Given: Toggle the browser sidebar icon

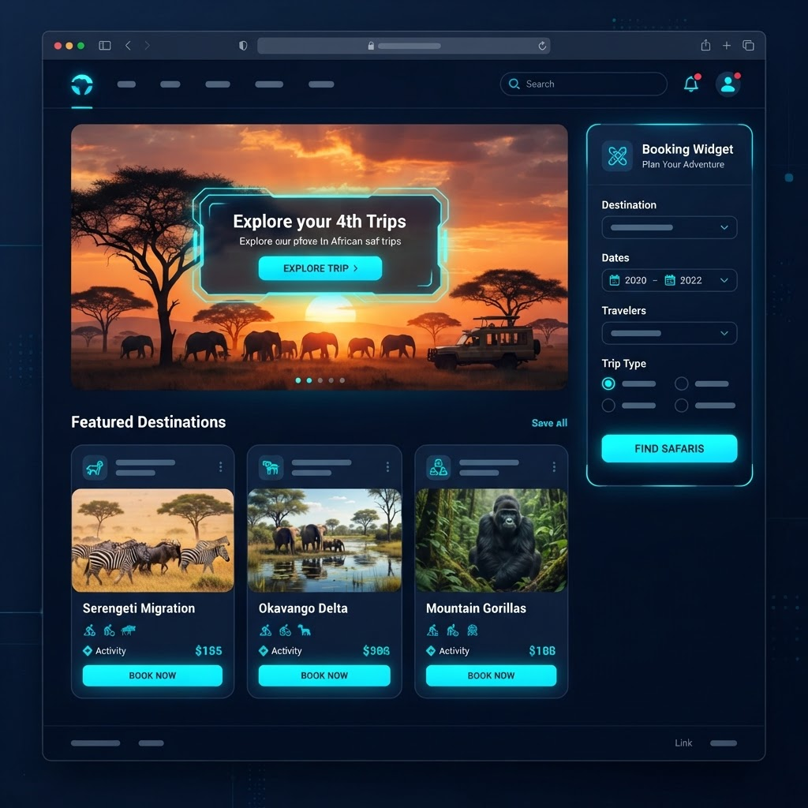Looking at the screenshot, I should (x=105, y=45).
